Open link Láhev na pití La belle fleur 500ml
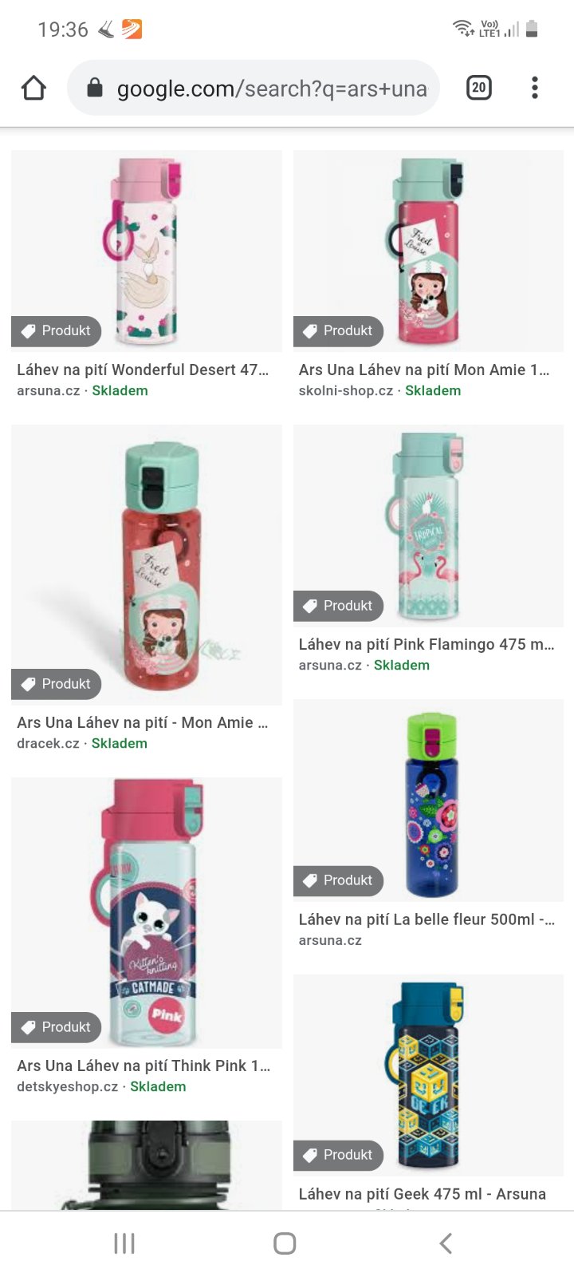 click(x=427, y=919)
